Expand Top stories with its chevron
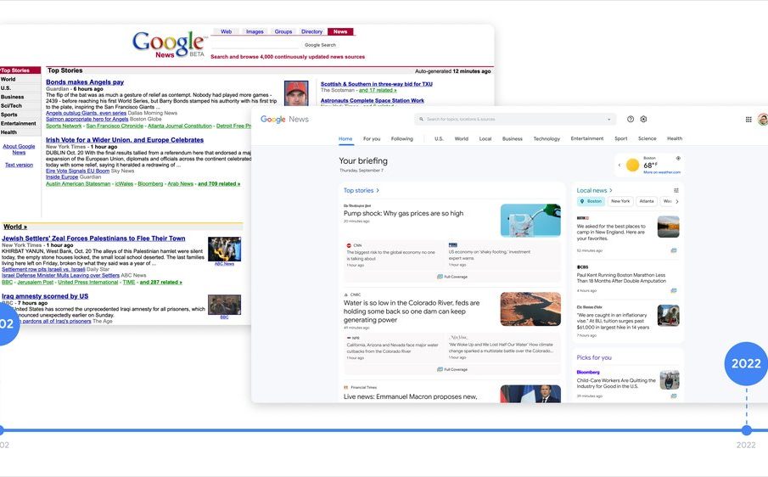Image resolution: width=768 pixels, height=477 pixels. [378, 190]
